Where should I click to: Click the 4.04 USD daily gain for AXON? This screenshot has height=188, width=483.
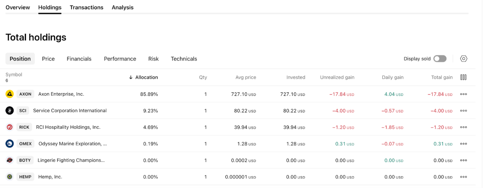pyautogui.click(x=394, y=94)
